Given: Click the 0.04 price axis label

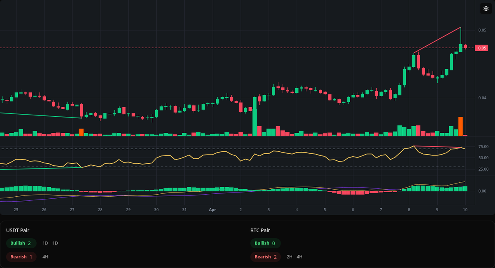Looking at the screenshot, I should pos(482,98).
